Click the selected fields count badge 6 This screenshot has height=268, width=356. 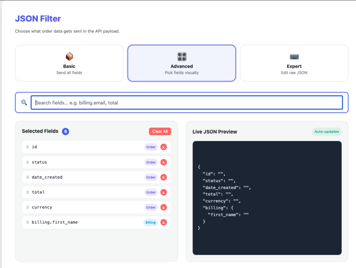pos(65,131)
